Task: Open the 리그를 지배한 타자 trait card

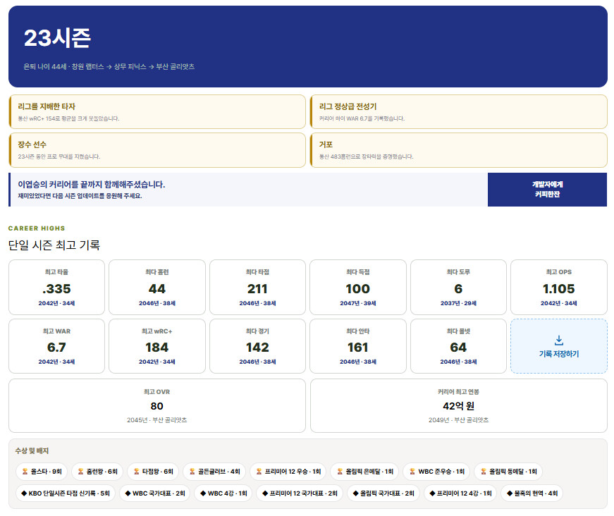Action: click(157, 111)
